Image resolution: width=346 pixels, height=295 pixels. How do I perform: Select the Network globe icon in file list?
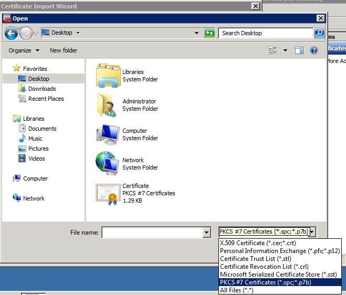click(x=108, y=163)
